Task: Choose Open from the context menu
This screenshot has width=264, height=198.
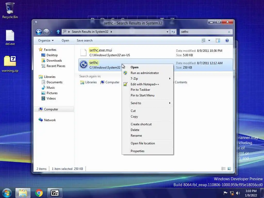Action: (x=148, y=67)
